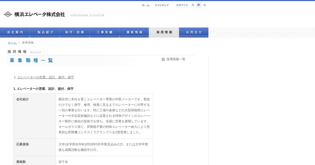Click the 採用情報 breadcrumb current page text

tap(28, 43)
